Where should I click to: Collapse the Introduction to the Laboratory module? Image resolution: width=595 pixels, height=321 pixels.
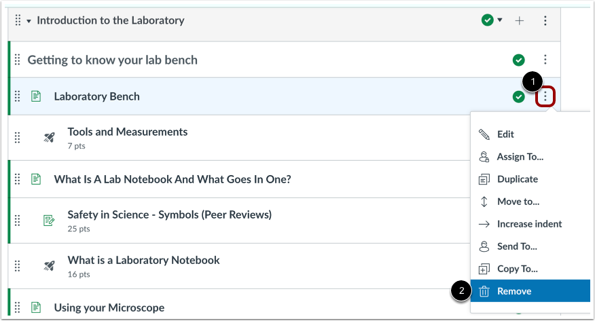(x=29, y=21)
